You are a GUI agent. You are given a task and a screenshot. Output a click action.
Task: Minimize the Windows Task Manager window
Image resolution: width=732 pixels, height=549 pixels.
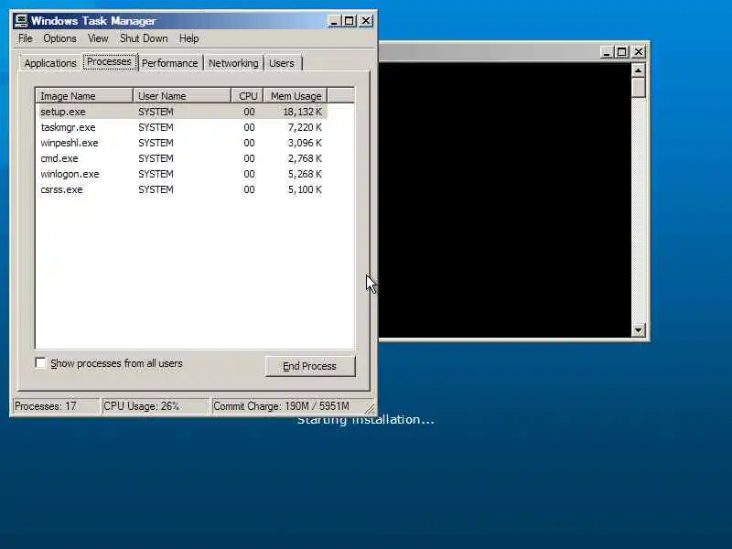coord(334,21)
